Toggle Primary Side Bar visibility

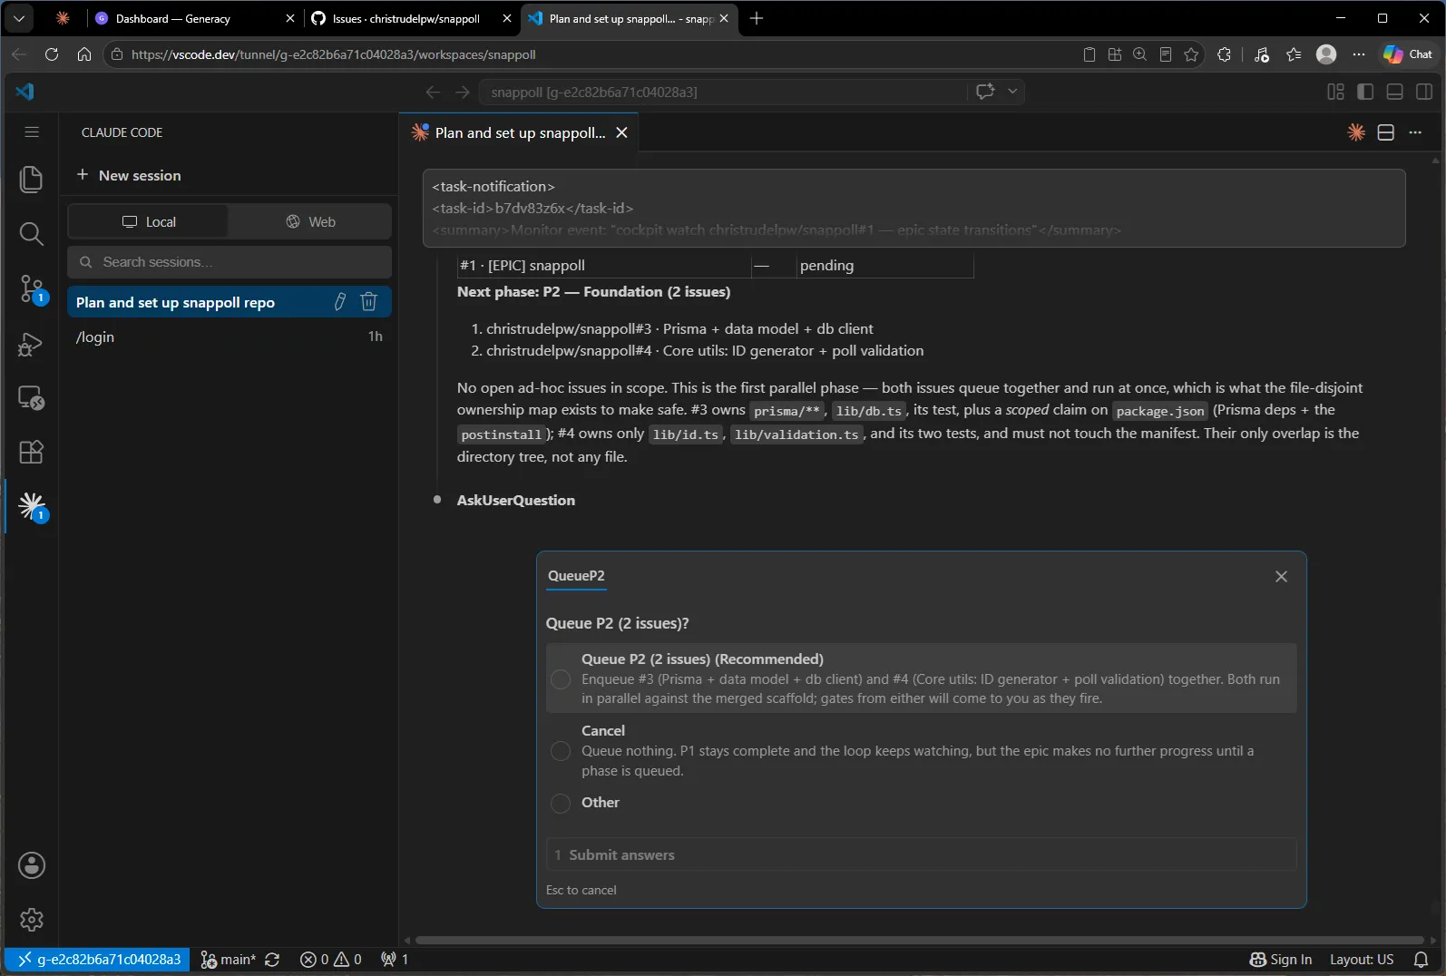1365,92
